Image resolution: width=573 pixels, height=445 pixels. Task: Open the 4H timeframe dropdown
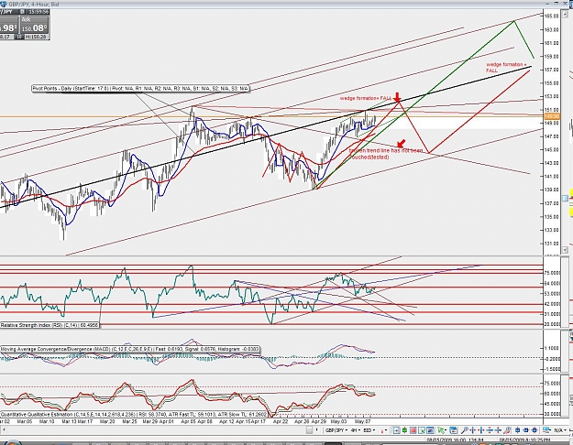[x=356, y=430]
